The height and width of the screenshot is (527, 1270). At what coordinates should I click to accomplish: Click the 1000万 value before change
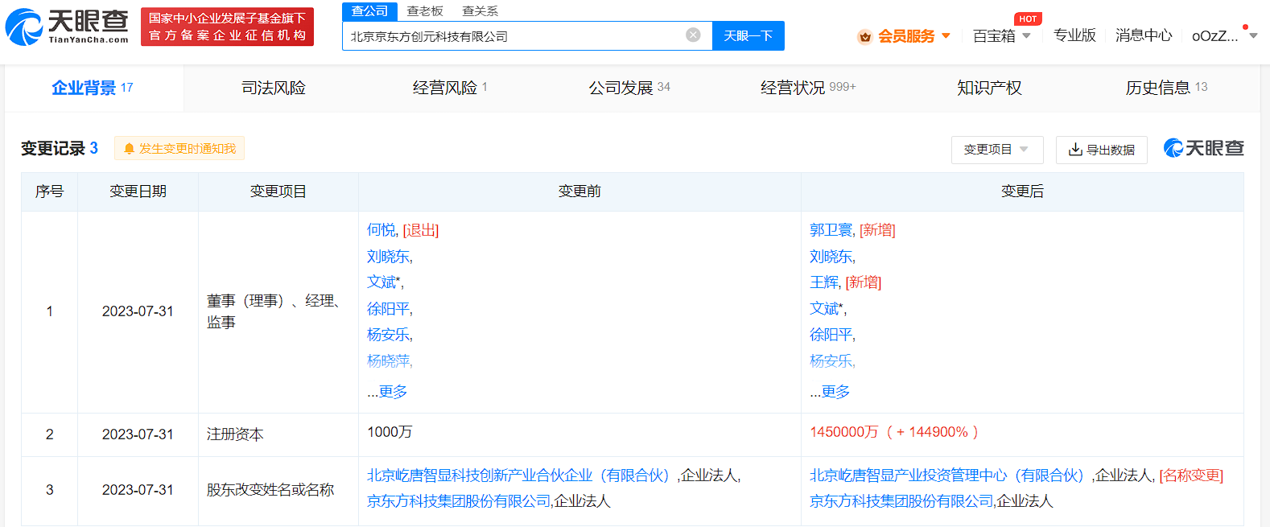click(390, 432)
